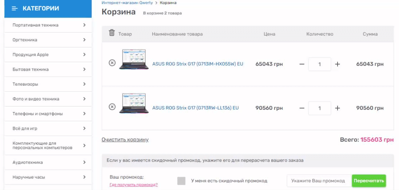Expand the Продукция Apple category
The height and width of the screenshot is (190, 399).
tap(84, 55)
